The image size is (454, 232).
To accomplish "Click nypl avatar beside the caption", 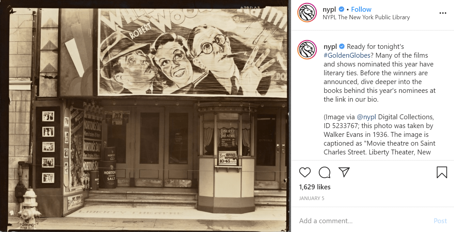I will (307, 50).
